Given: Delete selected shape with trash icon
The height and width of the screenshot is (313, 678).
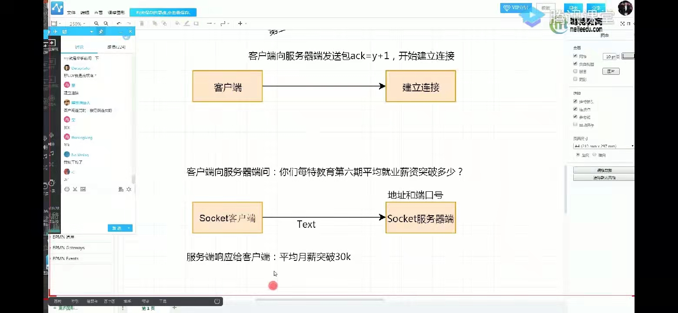Looking at the screenshot, I should click(142, 23).
